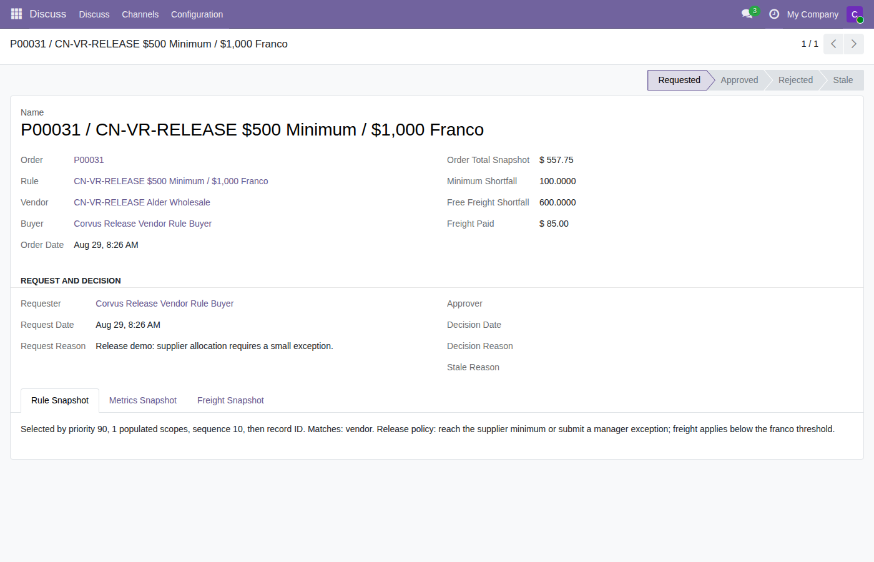Open Buyer Corvus Release Vendor Rule Buyer
The image size is (874, 562).
click(142, 224)
